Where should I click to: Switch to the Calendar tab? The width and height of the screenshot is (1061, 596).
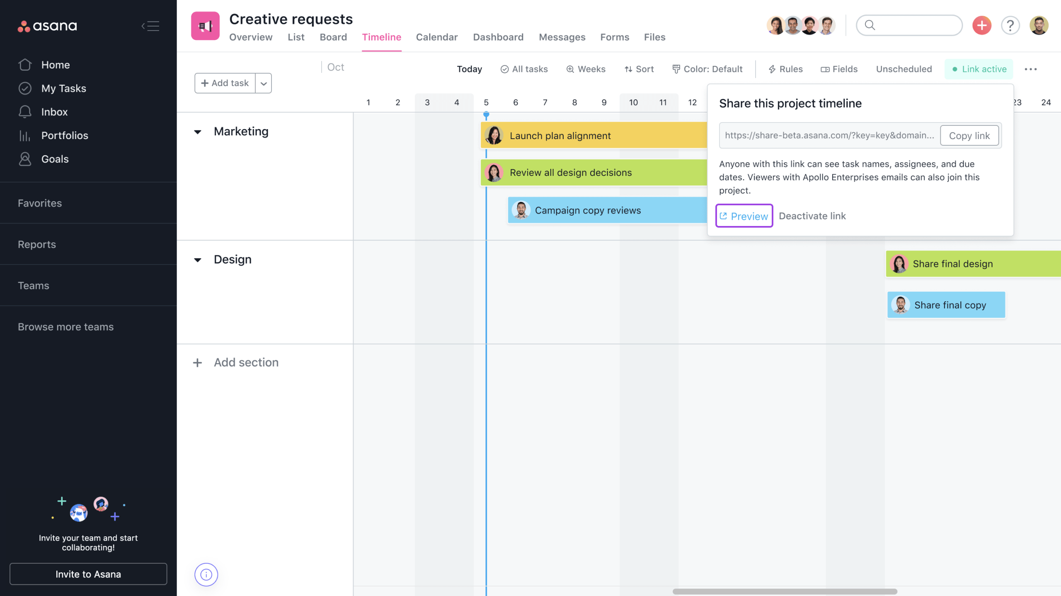pyautogui.click(x=437, y=37)
